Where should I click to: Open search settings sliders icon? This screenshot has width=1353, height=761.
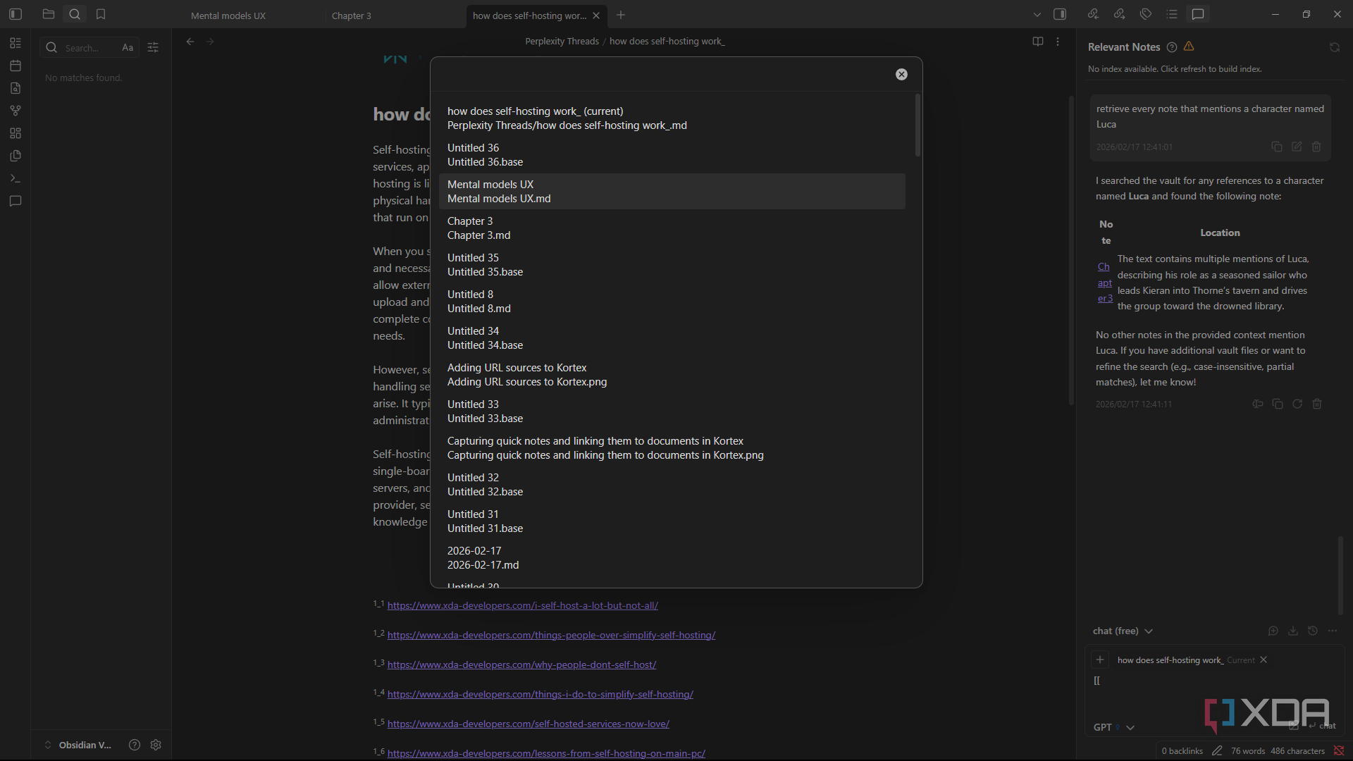153,48
